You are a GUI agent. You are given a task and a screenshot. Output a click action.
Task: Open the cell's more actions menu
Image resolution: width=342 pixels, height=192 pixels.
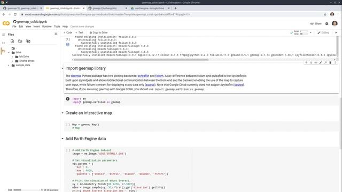[x=335, y=62]
